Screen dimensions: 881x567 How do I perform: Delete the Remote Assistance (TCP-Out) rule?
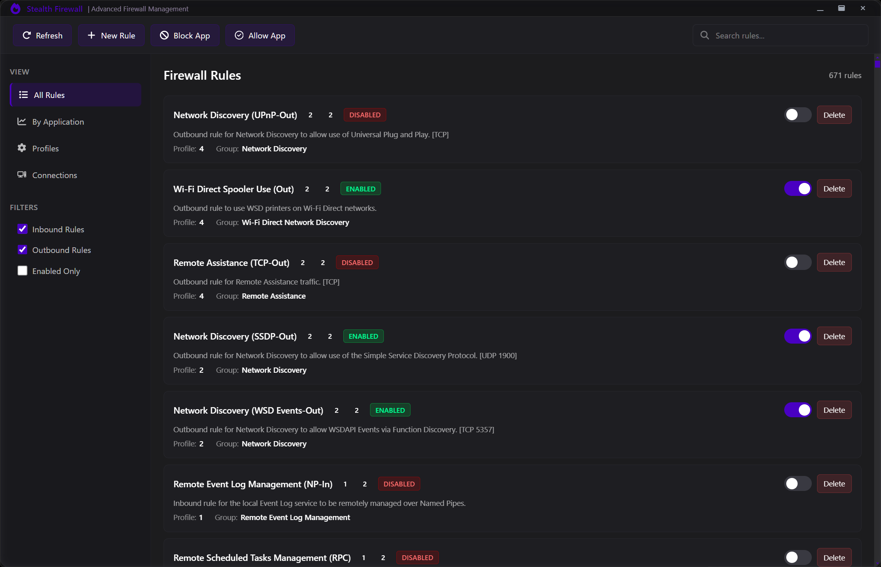point(834,263)
